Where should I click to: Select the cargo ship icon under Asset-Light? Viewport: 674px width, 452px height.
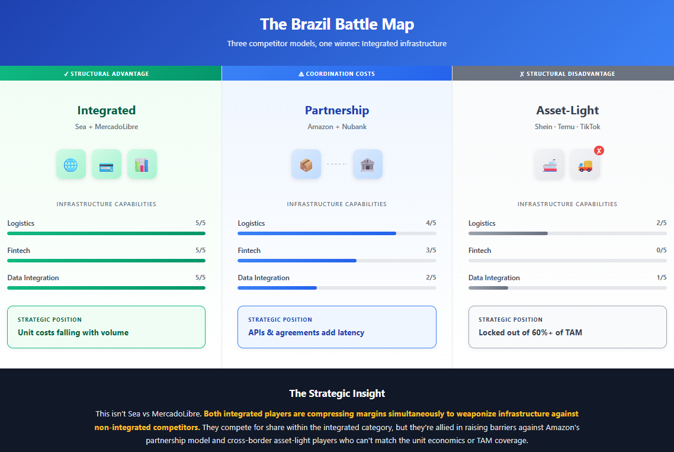549,165
